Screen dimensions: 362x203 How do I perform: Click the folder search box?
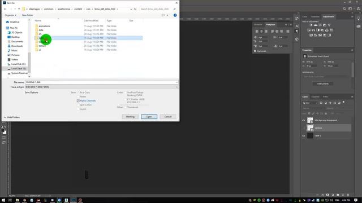click(158, 9)
